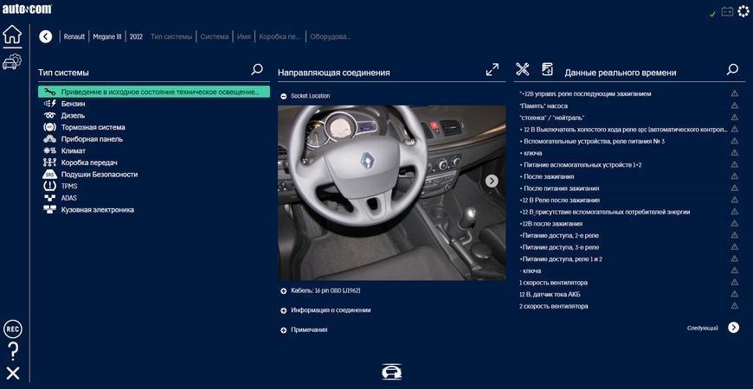Click 2012 year breadcrumb
Screen dimensions: 753x389
coord(136,36)
